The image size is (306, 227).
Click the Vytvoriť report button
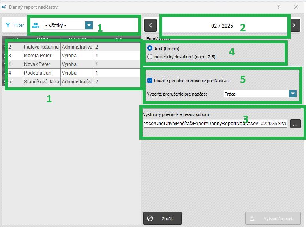click(x=273, y=218)
